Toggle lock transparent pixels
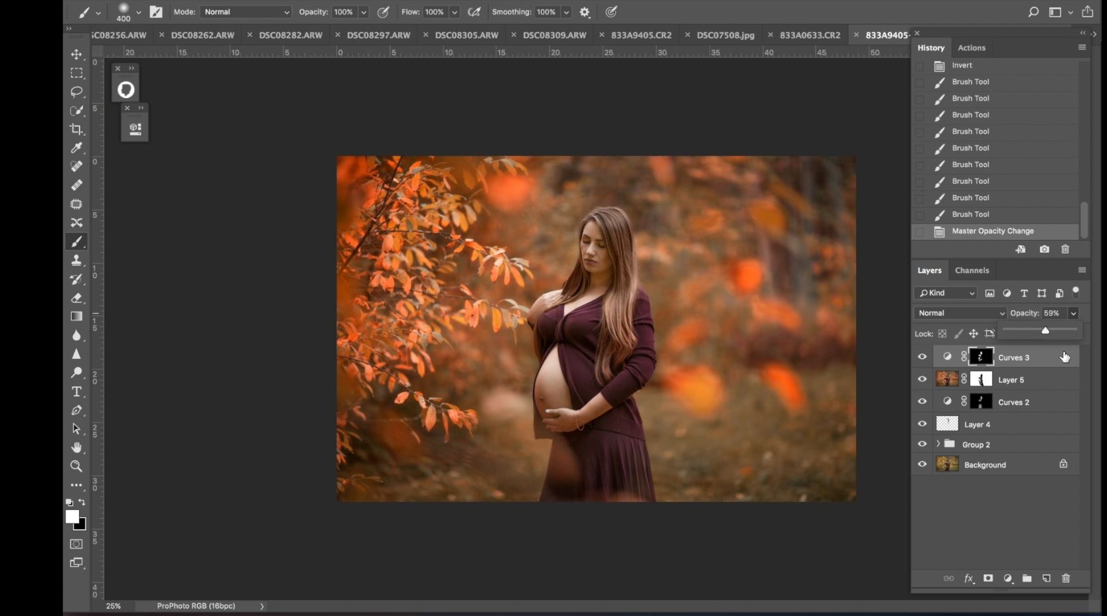1107x616 pixels. [x=942, y=334]
